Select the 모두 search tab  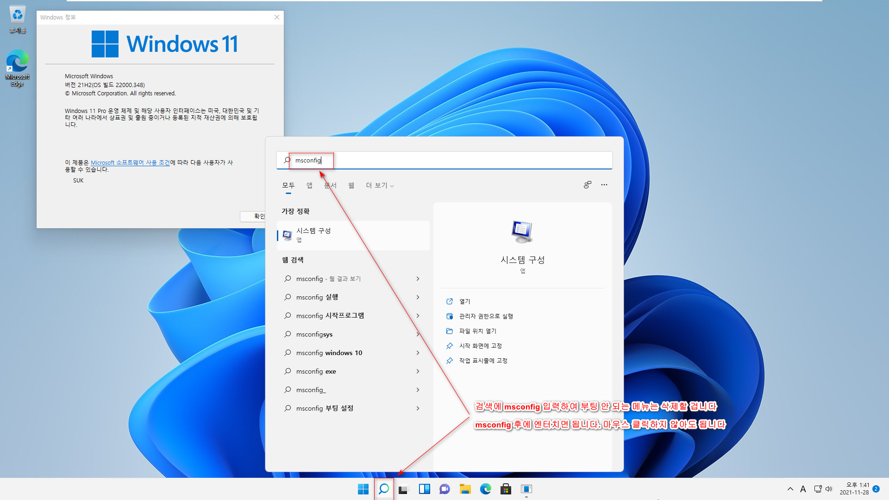[x=288, y=186]
